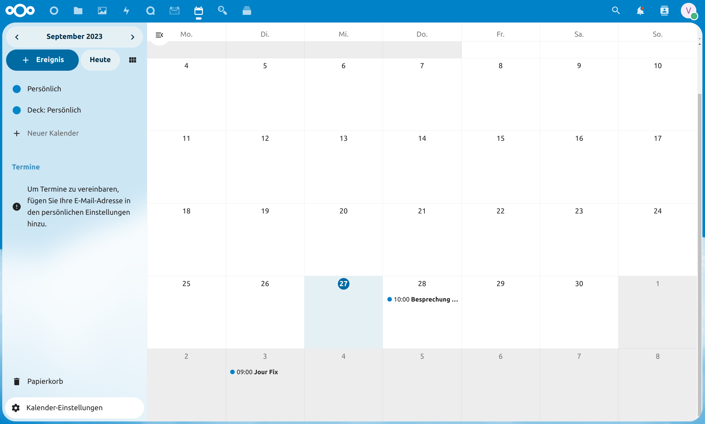Open the view selector grid next to Heute
The image size is (705, 424).
click(x=132, y=60)
